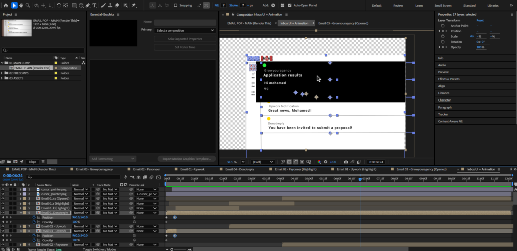Click Toggle Switches / Modes button
This screenshot has height=251, width=517.
coord(99,249)
